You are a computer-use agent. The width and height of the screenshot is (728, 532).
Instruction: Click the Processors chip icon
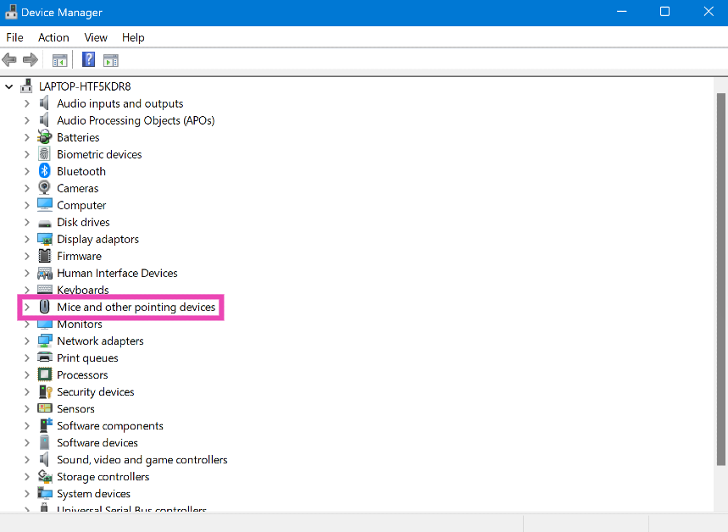click(x=45, y=374)
